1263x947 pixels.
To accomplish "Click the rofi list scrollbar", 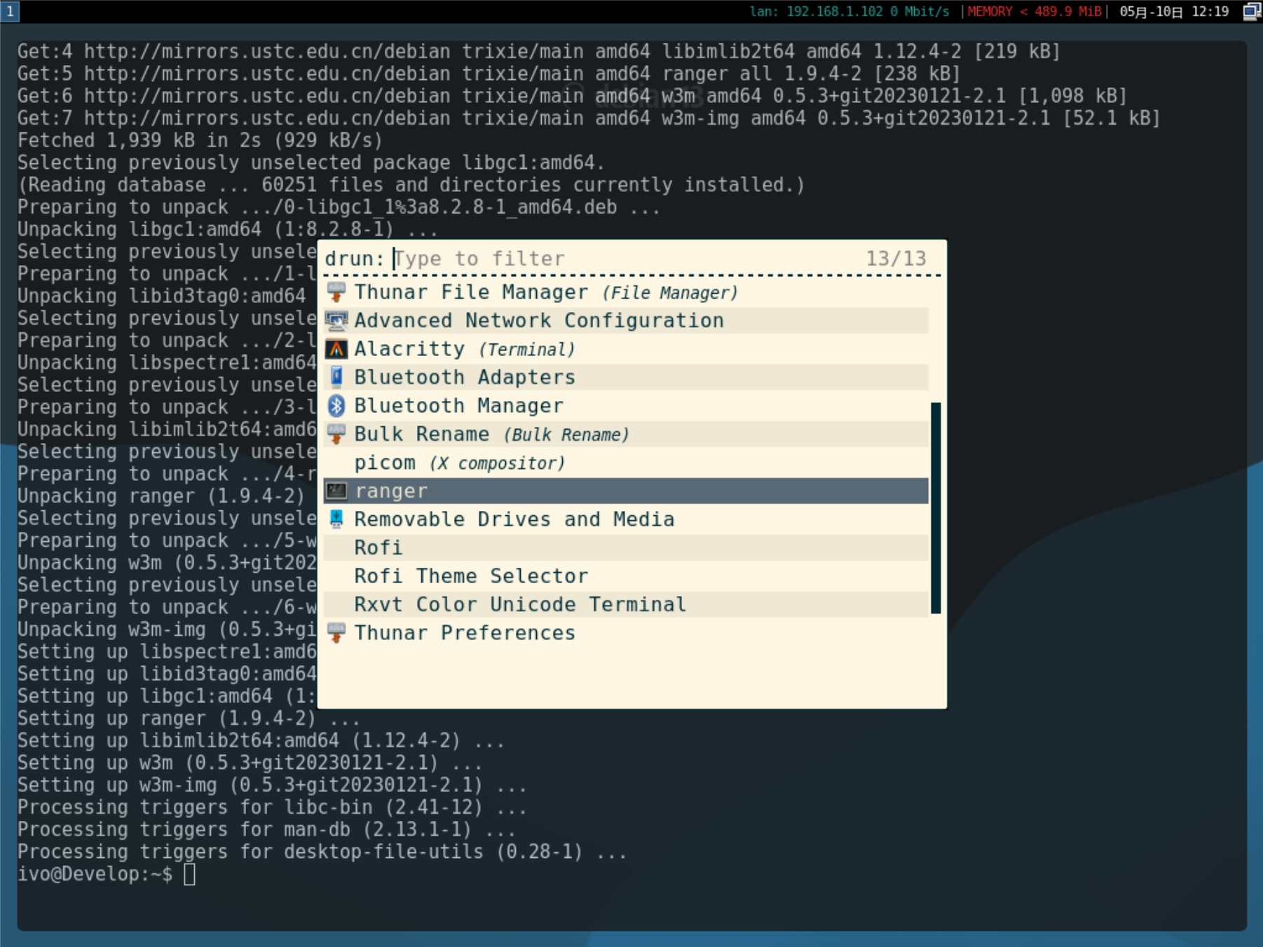I will (936, 508).
